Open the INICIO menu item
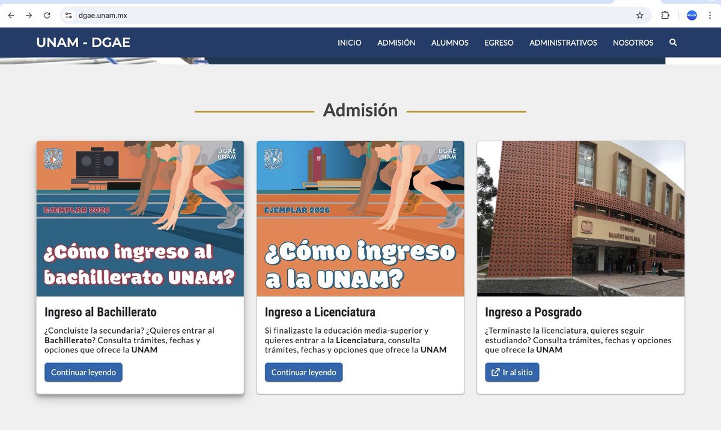The image size is (721, 434). pyautogui.click(x=350, y=43)
